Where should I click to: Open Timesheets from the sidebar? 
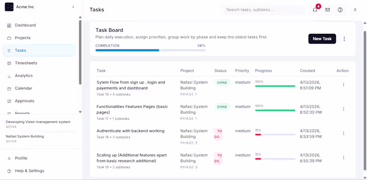coord(39,63)
